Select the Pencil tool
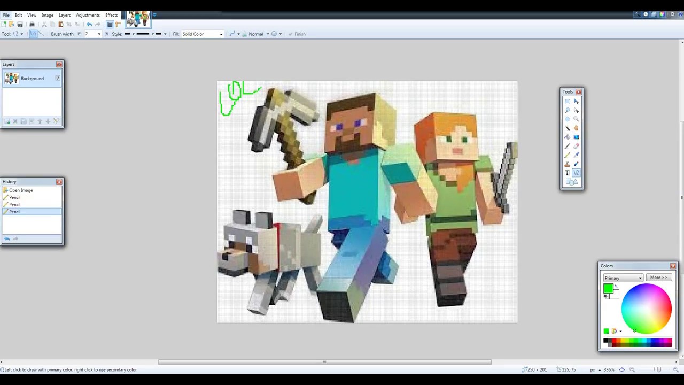This screenshot has width=684, height=385. (567, 155)
